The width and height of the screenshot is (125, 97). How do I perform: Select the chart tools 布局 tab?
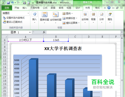coord(87,8)
